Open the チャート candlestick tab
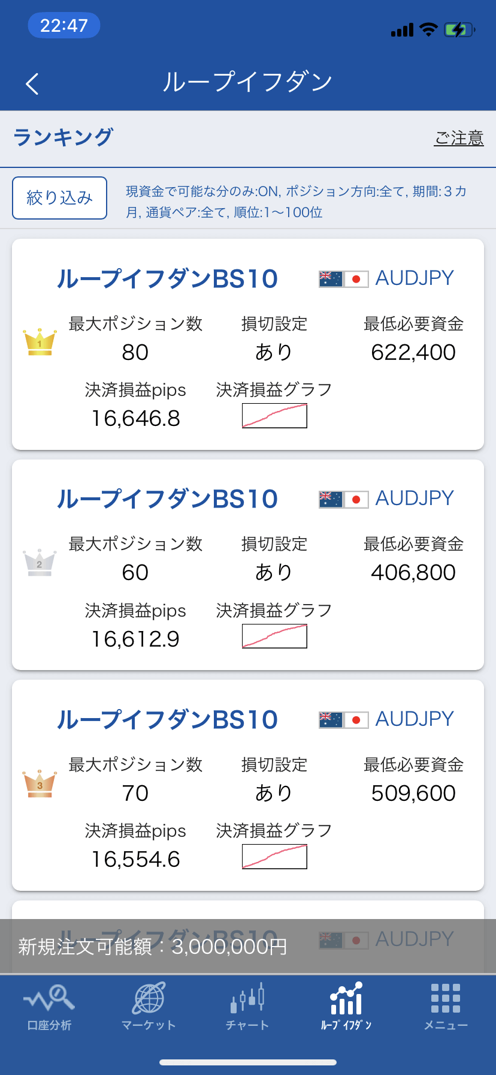 pyautogui.click(x=247, y=1007)
